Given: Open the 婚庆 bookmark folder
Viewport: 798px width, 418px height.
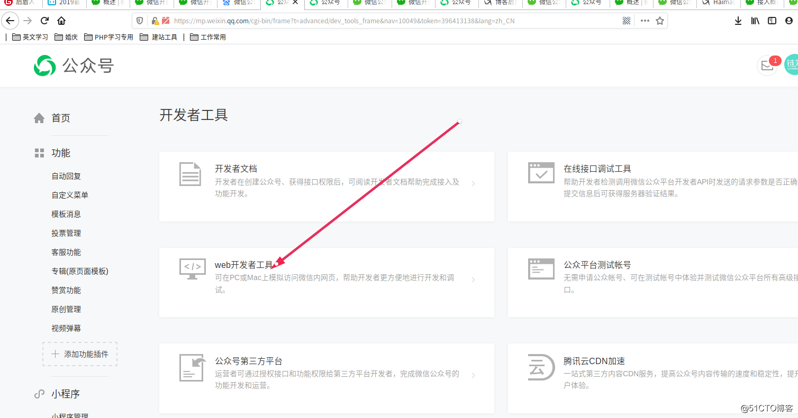Looking at the screenshot, I should click(66, 37).
